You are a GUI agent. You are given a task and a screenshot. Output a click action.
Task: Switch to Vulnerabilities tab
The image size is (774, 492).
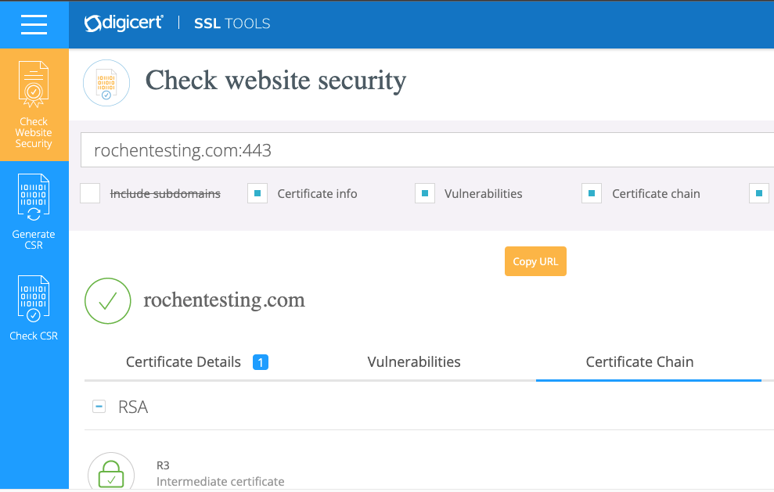414,361
